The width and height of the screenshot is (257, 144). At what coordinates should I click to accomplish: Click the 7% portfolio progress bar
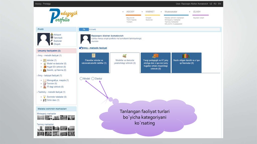(149, 30)
